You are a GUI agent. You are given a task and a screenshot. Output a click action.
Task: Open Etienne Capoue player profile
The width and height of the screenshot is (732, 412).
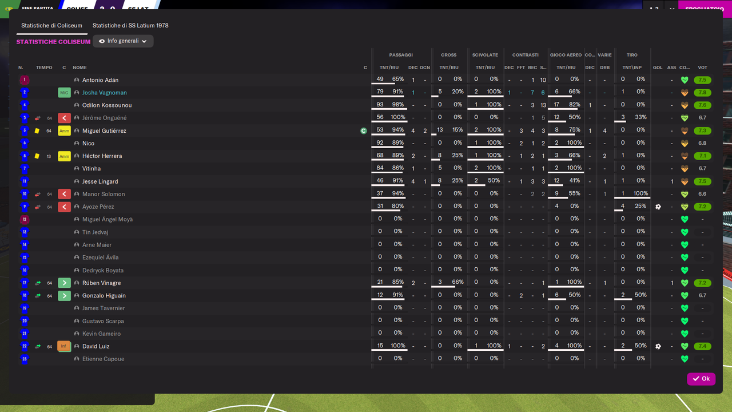click(x=103, y=359)
